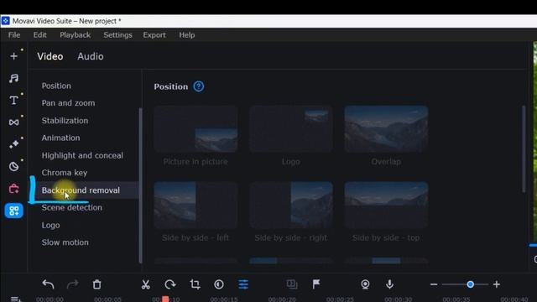Zoom out timeline minus icon
Screen dimensions: 537x302
pos(434,284)
